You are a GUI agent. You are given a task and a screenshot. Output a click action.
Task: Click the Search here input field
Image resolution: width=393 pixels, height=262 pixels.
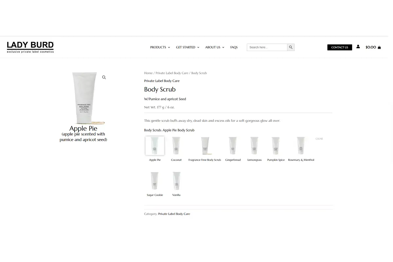[x=267, y=47]
